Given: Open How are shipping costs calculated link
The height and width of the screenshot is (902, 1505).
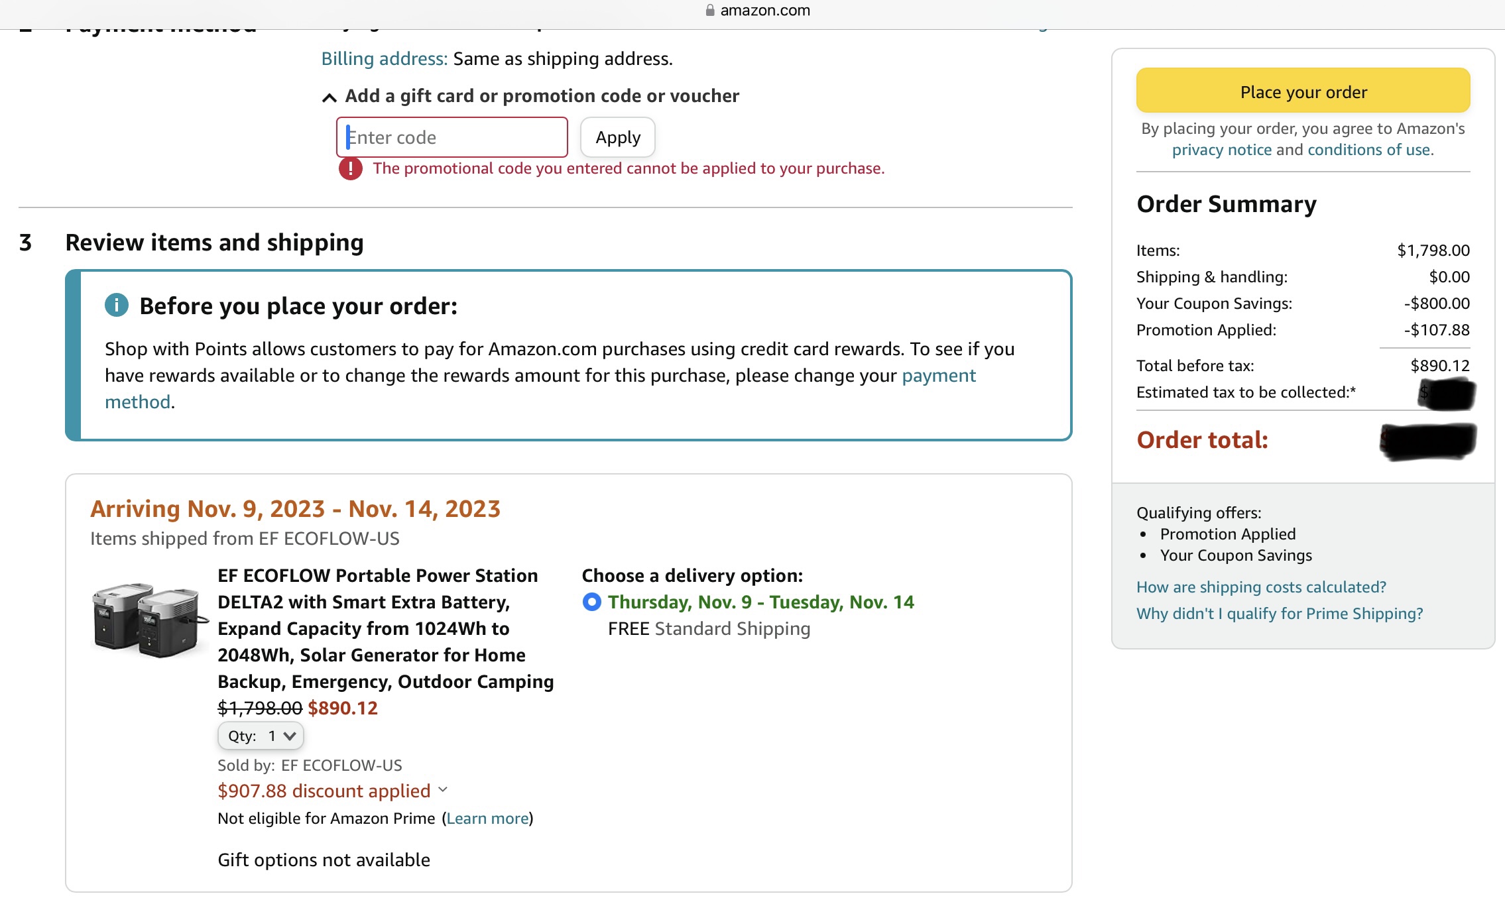Looking at the screenshot, I should tap(1261, 587).
